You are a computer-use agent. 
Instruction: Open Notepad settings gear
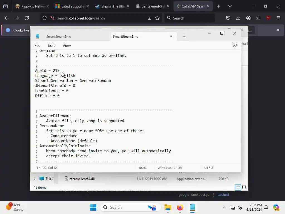point(234,45)
